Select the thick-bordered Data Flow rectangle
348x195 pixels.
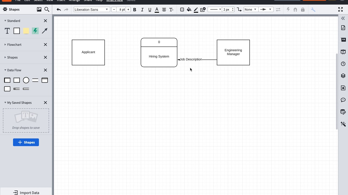click(7, 80)
